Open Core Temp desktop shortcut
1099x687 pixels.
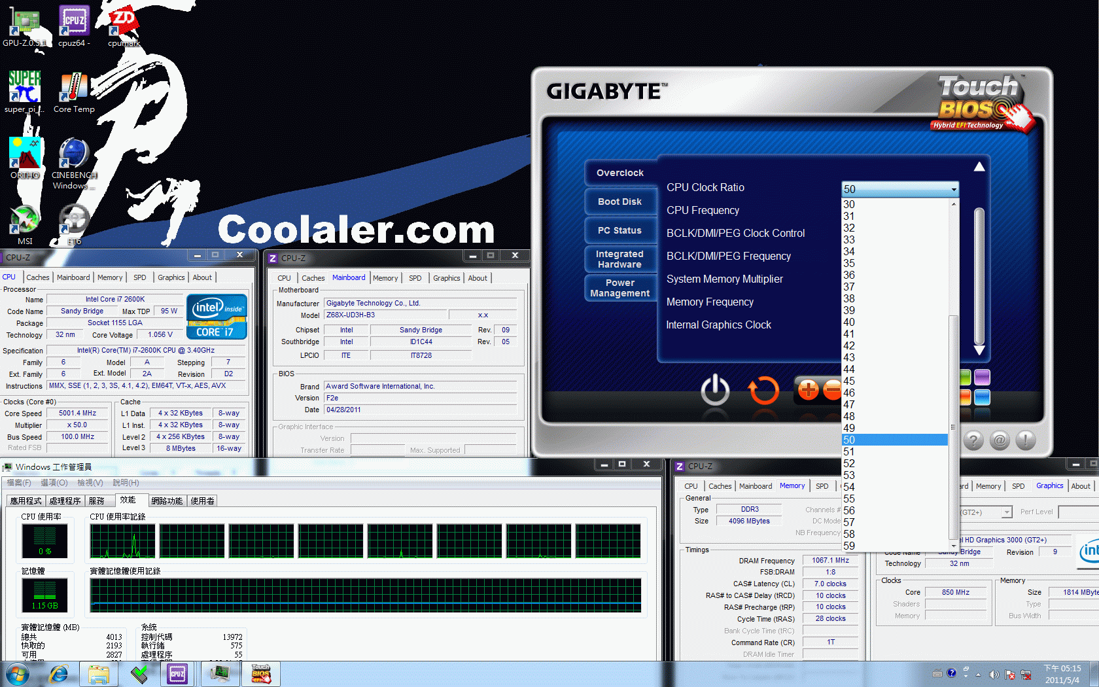(x=74, y=92)
